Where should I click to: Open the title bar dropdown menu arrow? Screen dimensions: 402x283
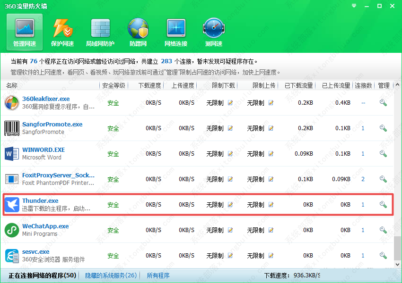[354, 6]
